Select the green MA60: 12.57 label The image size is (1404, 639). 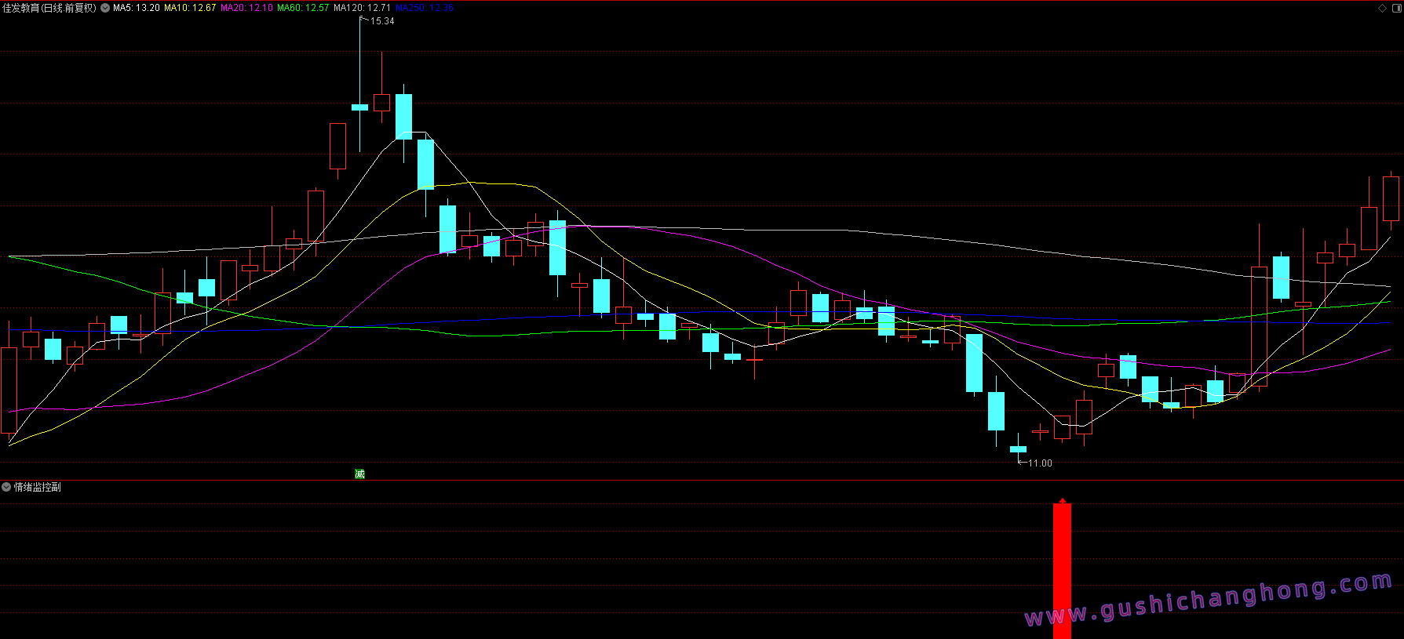coord(303,8)
